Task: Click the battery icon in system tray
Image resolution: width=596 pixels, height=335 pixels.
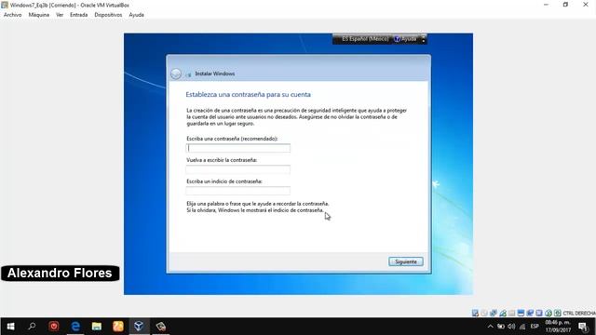Action: [x=501, y=327]
